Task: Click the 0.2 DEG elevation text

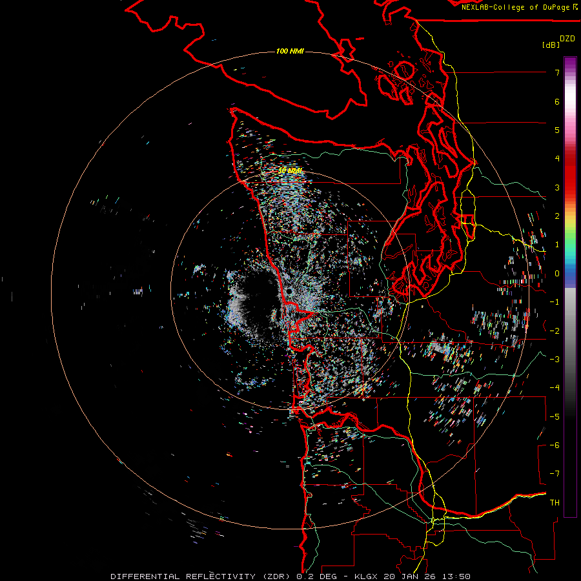Action: tap(316, 576)
